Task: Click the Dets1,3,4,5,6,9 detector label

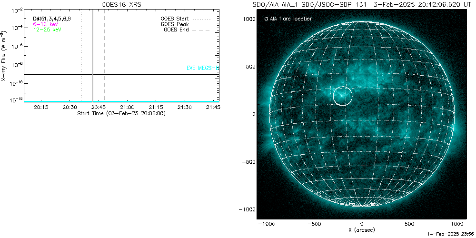Action: 52,19
